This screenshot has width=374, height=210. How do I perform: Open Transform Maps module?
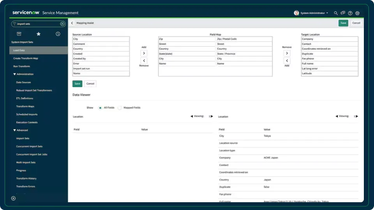click(x=25, y=107)
